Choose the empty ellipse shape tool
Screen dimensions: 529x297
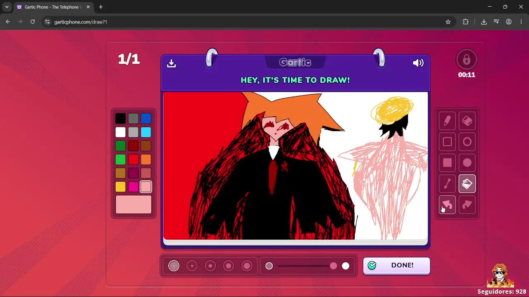click(x=467, y=142)
